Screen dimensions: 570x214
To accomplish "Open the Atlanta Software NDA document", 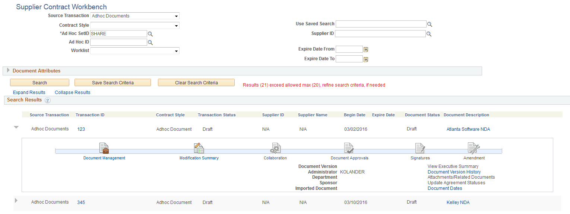I will tap(468, 129).
